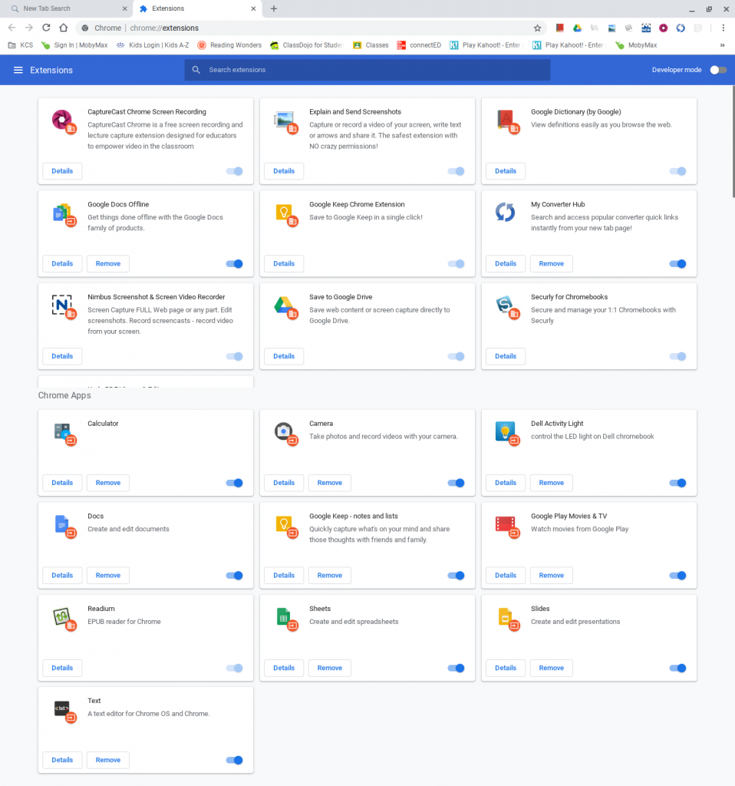
Task: Open the Extensions main menu hamburger
Action: tap(18, 70)
